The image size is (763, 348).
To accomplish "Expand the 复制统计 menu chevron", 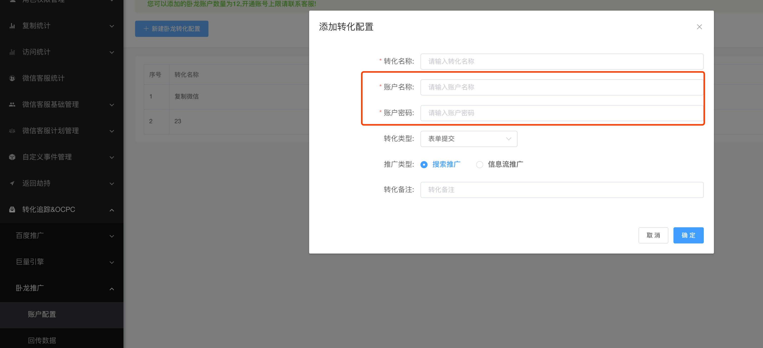I will pyautogui.click(x=112, y=26).
